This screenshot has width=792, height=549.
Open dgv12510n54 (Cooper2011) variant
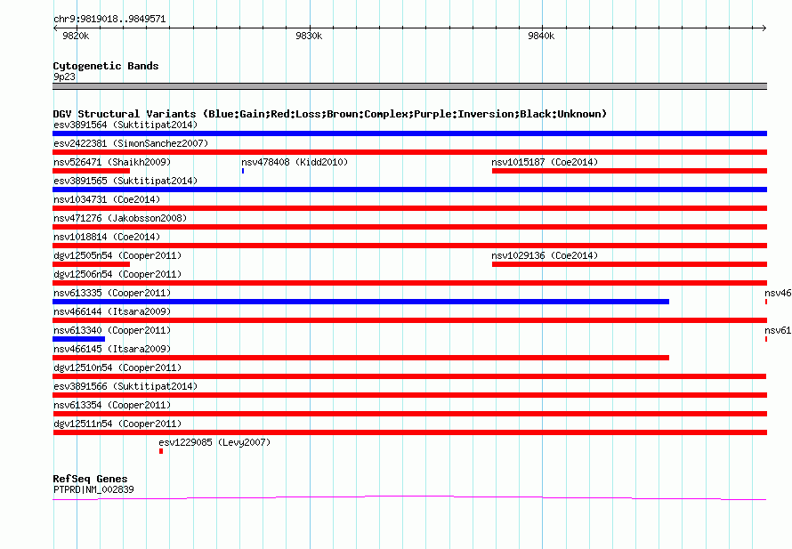pyautogui.click(x=117, y=367)
